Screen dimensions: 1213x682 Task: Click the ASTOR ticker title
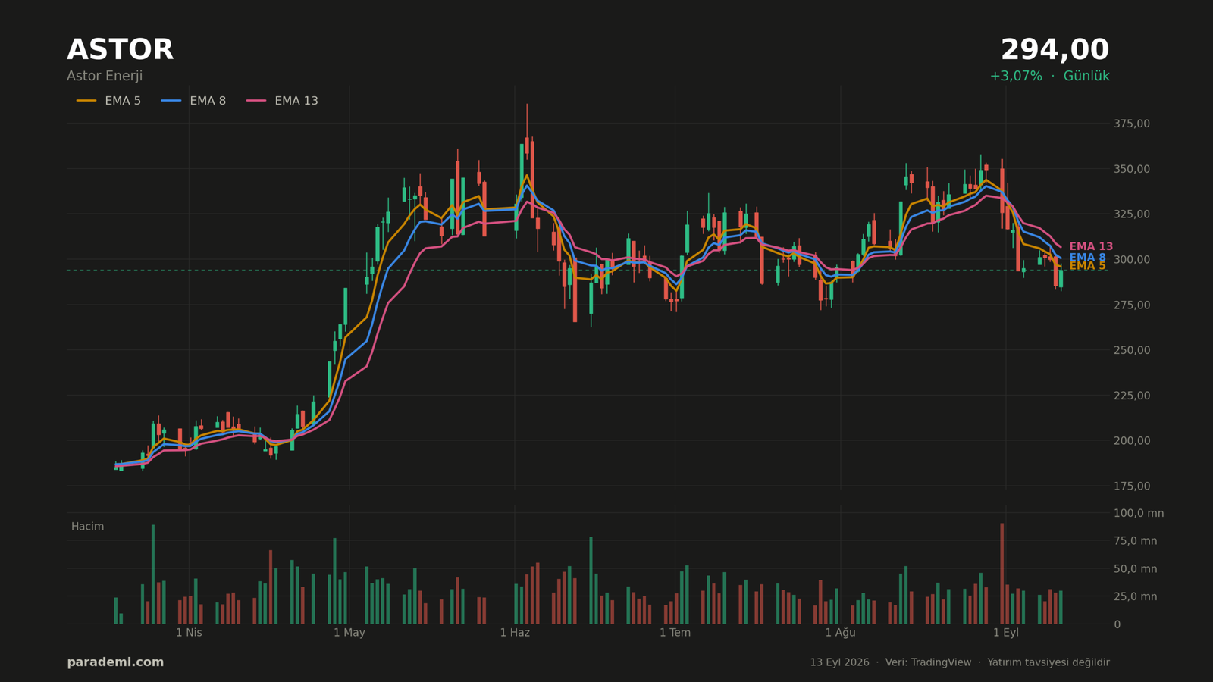(120, 50)
